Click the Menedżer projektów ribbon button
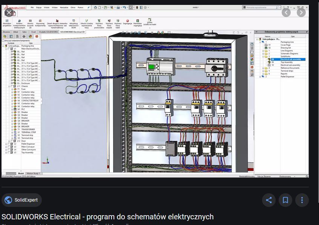 pos(7,23)
